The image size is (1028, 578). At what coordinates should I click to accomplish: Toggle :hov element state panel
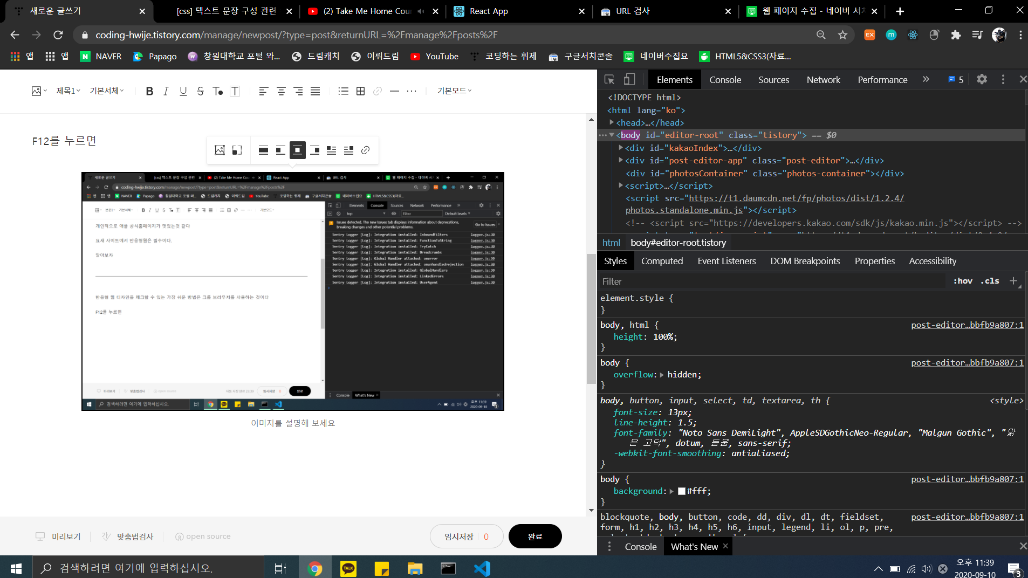tap(963, 281)
